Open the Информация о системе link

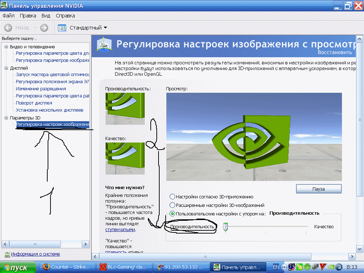point(36,254)
